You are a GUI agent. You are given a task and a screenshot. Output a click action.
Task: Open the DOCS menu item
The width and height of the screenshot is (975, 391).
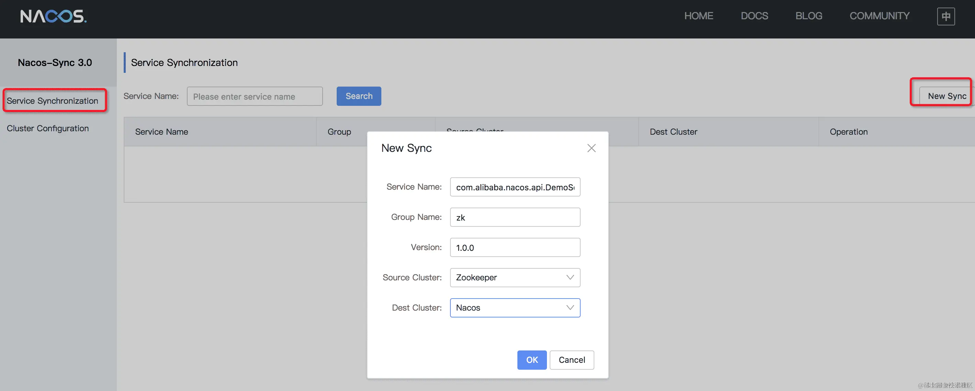(754, 16)
